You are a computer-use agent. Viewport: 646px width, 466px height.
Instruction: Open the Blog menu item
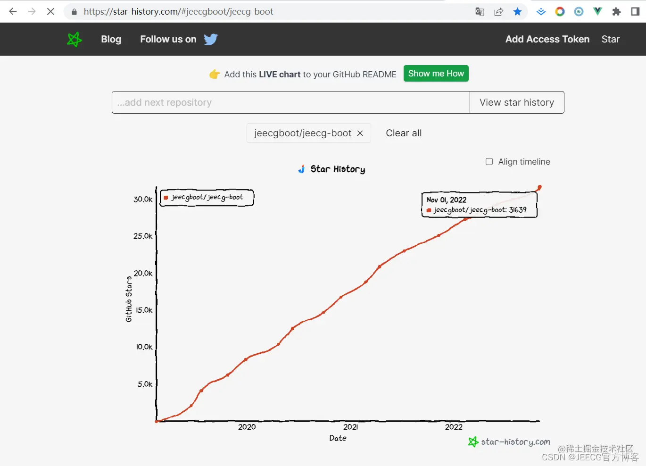click(x=111, y=40)
